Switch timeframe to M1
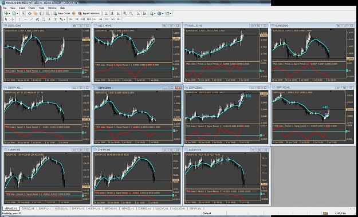The image size is (358, 217). point(71,19)
